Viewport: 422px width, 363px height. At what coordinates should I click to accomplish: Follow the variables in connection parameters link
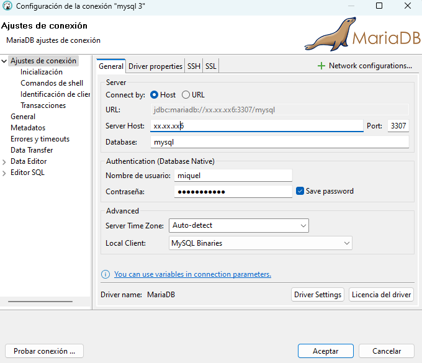[x=192, y=274]
